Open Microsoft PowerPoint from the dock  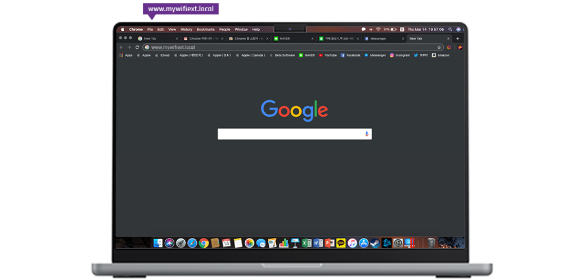[330, 243]
